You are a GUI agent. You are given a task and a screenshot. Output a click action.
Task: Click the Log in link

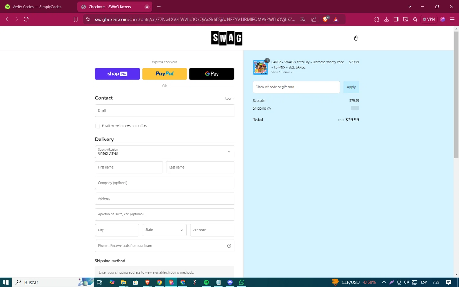(229, 99)
